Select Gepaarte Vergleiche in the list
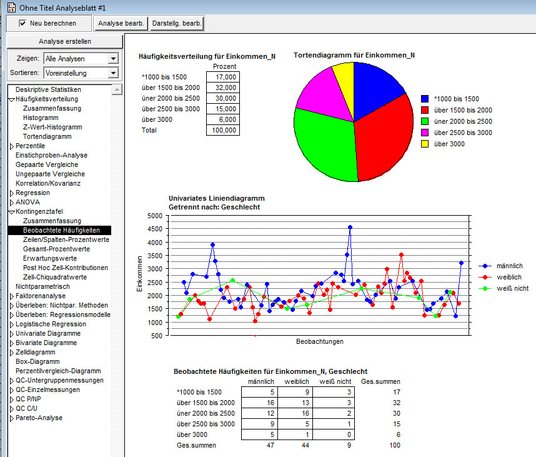The width and height of the screenshot is (536, 457). coord(47,164)
